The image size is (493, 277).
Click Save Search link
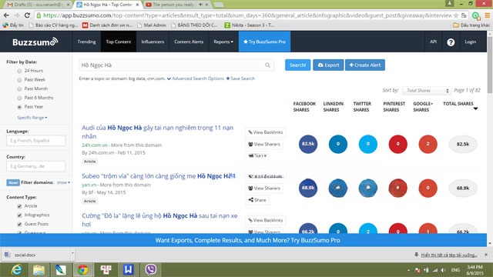point(240,78)
